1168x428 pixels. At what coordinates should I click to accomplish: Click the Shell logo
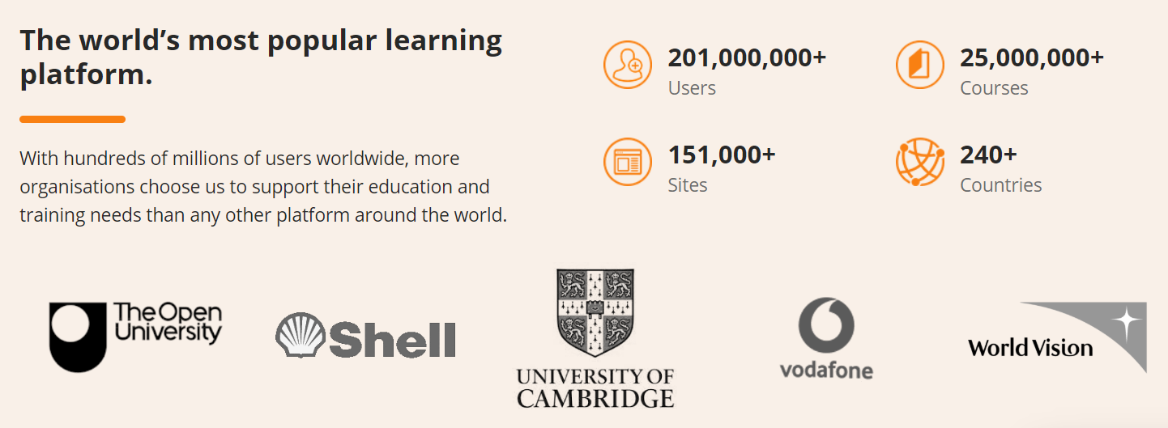coord(366,337)
